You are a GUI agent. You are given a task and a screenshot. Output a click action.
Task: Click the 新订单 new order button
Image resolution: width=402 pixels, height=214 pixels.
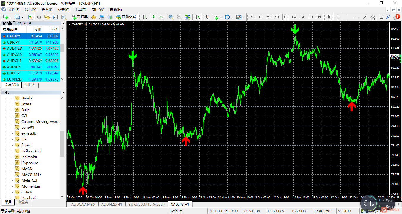pos(79,17)
